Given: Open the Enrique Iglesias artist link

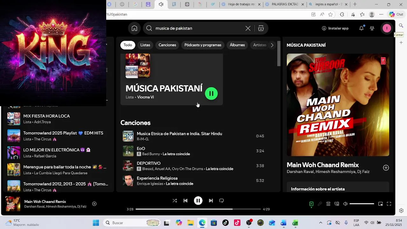Looking at the screenshot, I should (x=150, y=184).
